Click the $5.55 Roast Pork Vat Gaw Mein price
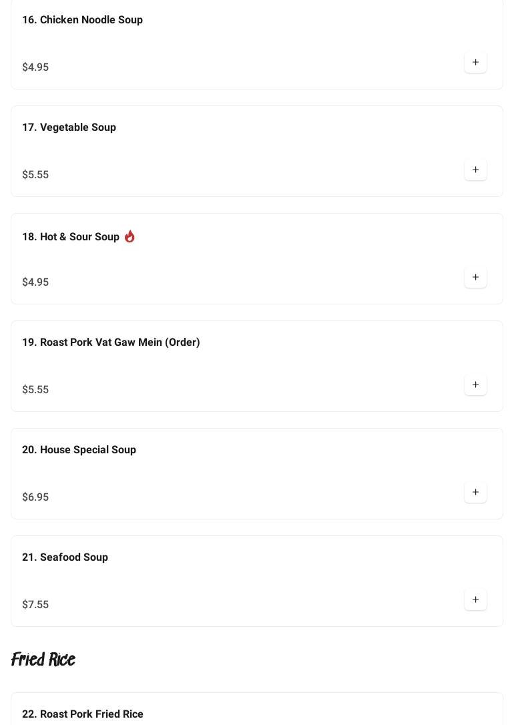 coord(35,390)
